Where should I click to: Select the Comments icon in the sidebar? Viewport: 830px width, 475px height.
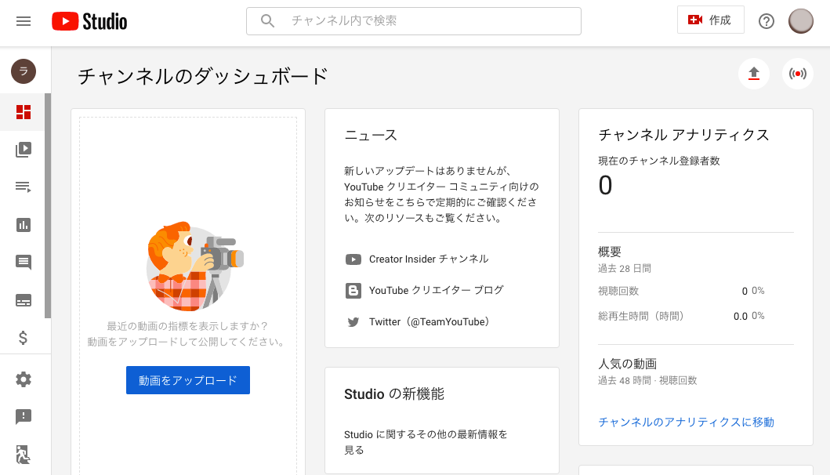pos(24,263)
